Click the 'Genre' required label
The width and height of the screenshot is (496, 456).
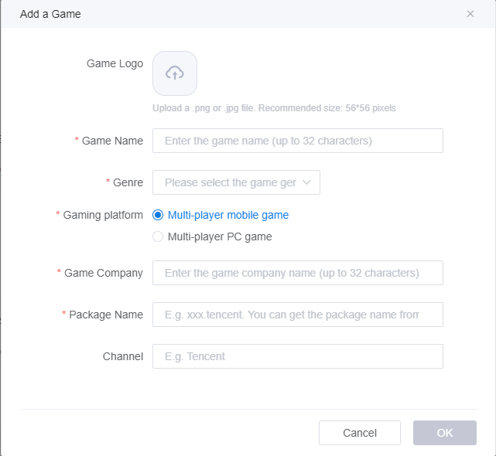pyautogui.click(x=128, y=182)
